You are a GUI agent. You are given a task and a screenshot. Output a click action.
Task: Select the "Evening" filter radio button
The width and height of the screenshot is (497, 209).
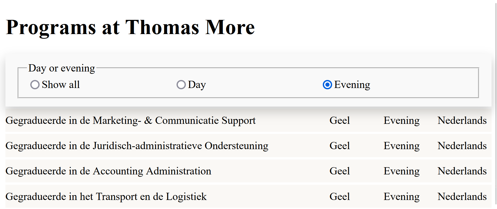pos(327,85)
